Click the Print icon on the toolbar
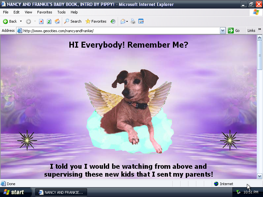The height and width of the screenshot is (197, 263). [133, 21]
